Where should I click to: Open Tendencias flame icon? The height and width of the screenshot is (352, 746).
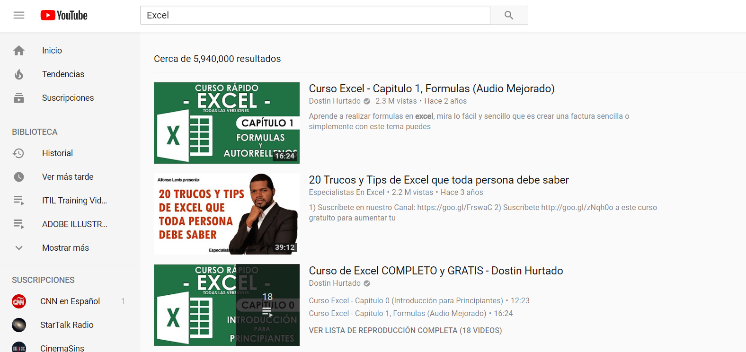click(x=19, y=74)
